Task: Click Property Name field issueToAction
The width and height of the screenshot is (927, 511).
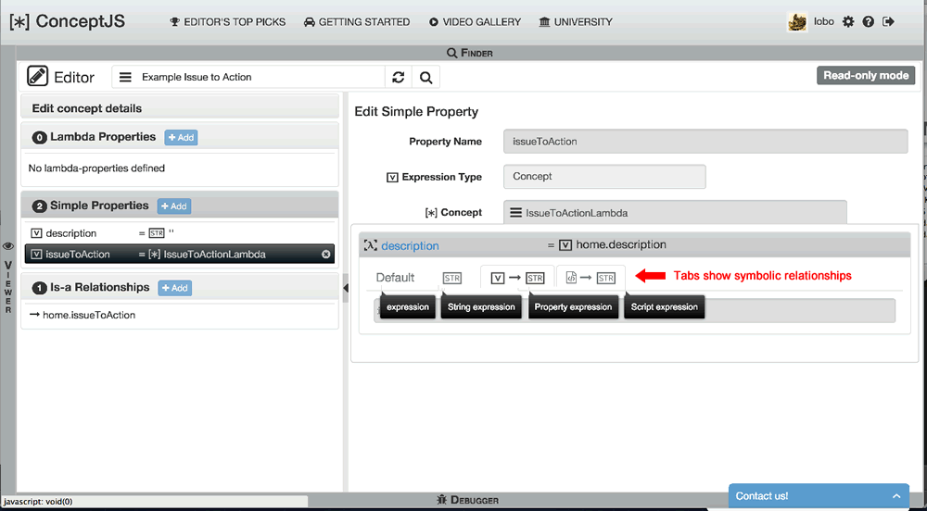Action: pos(705,142)
